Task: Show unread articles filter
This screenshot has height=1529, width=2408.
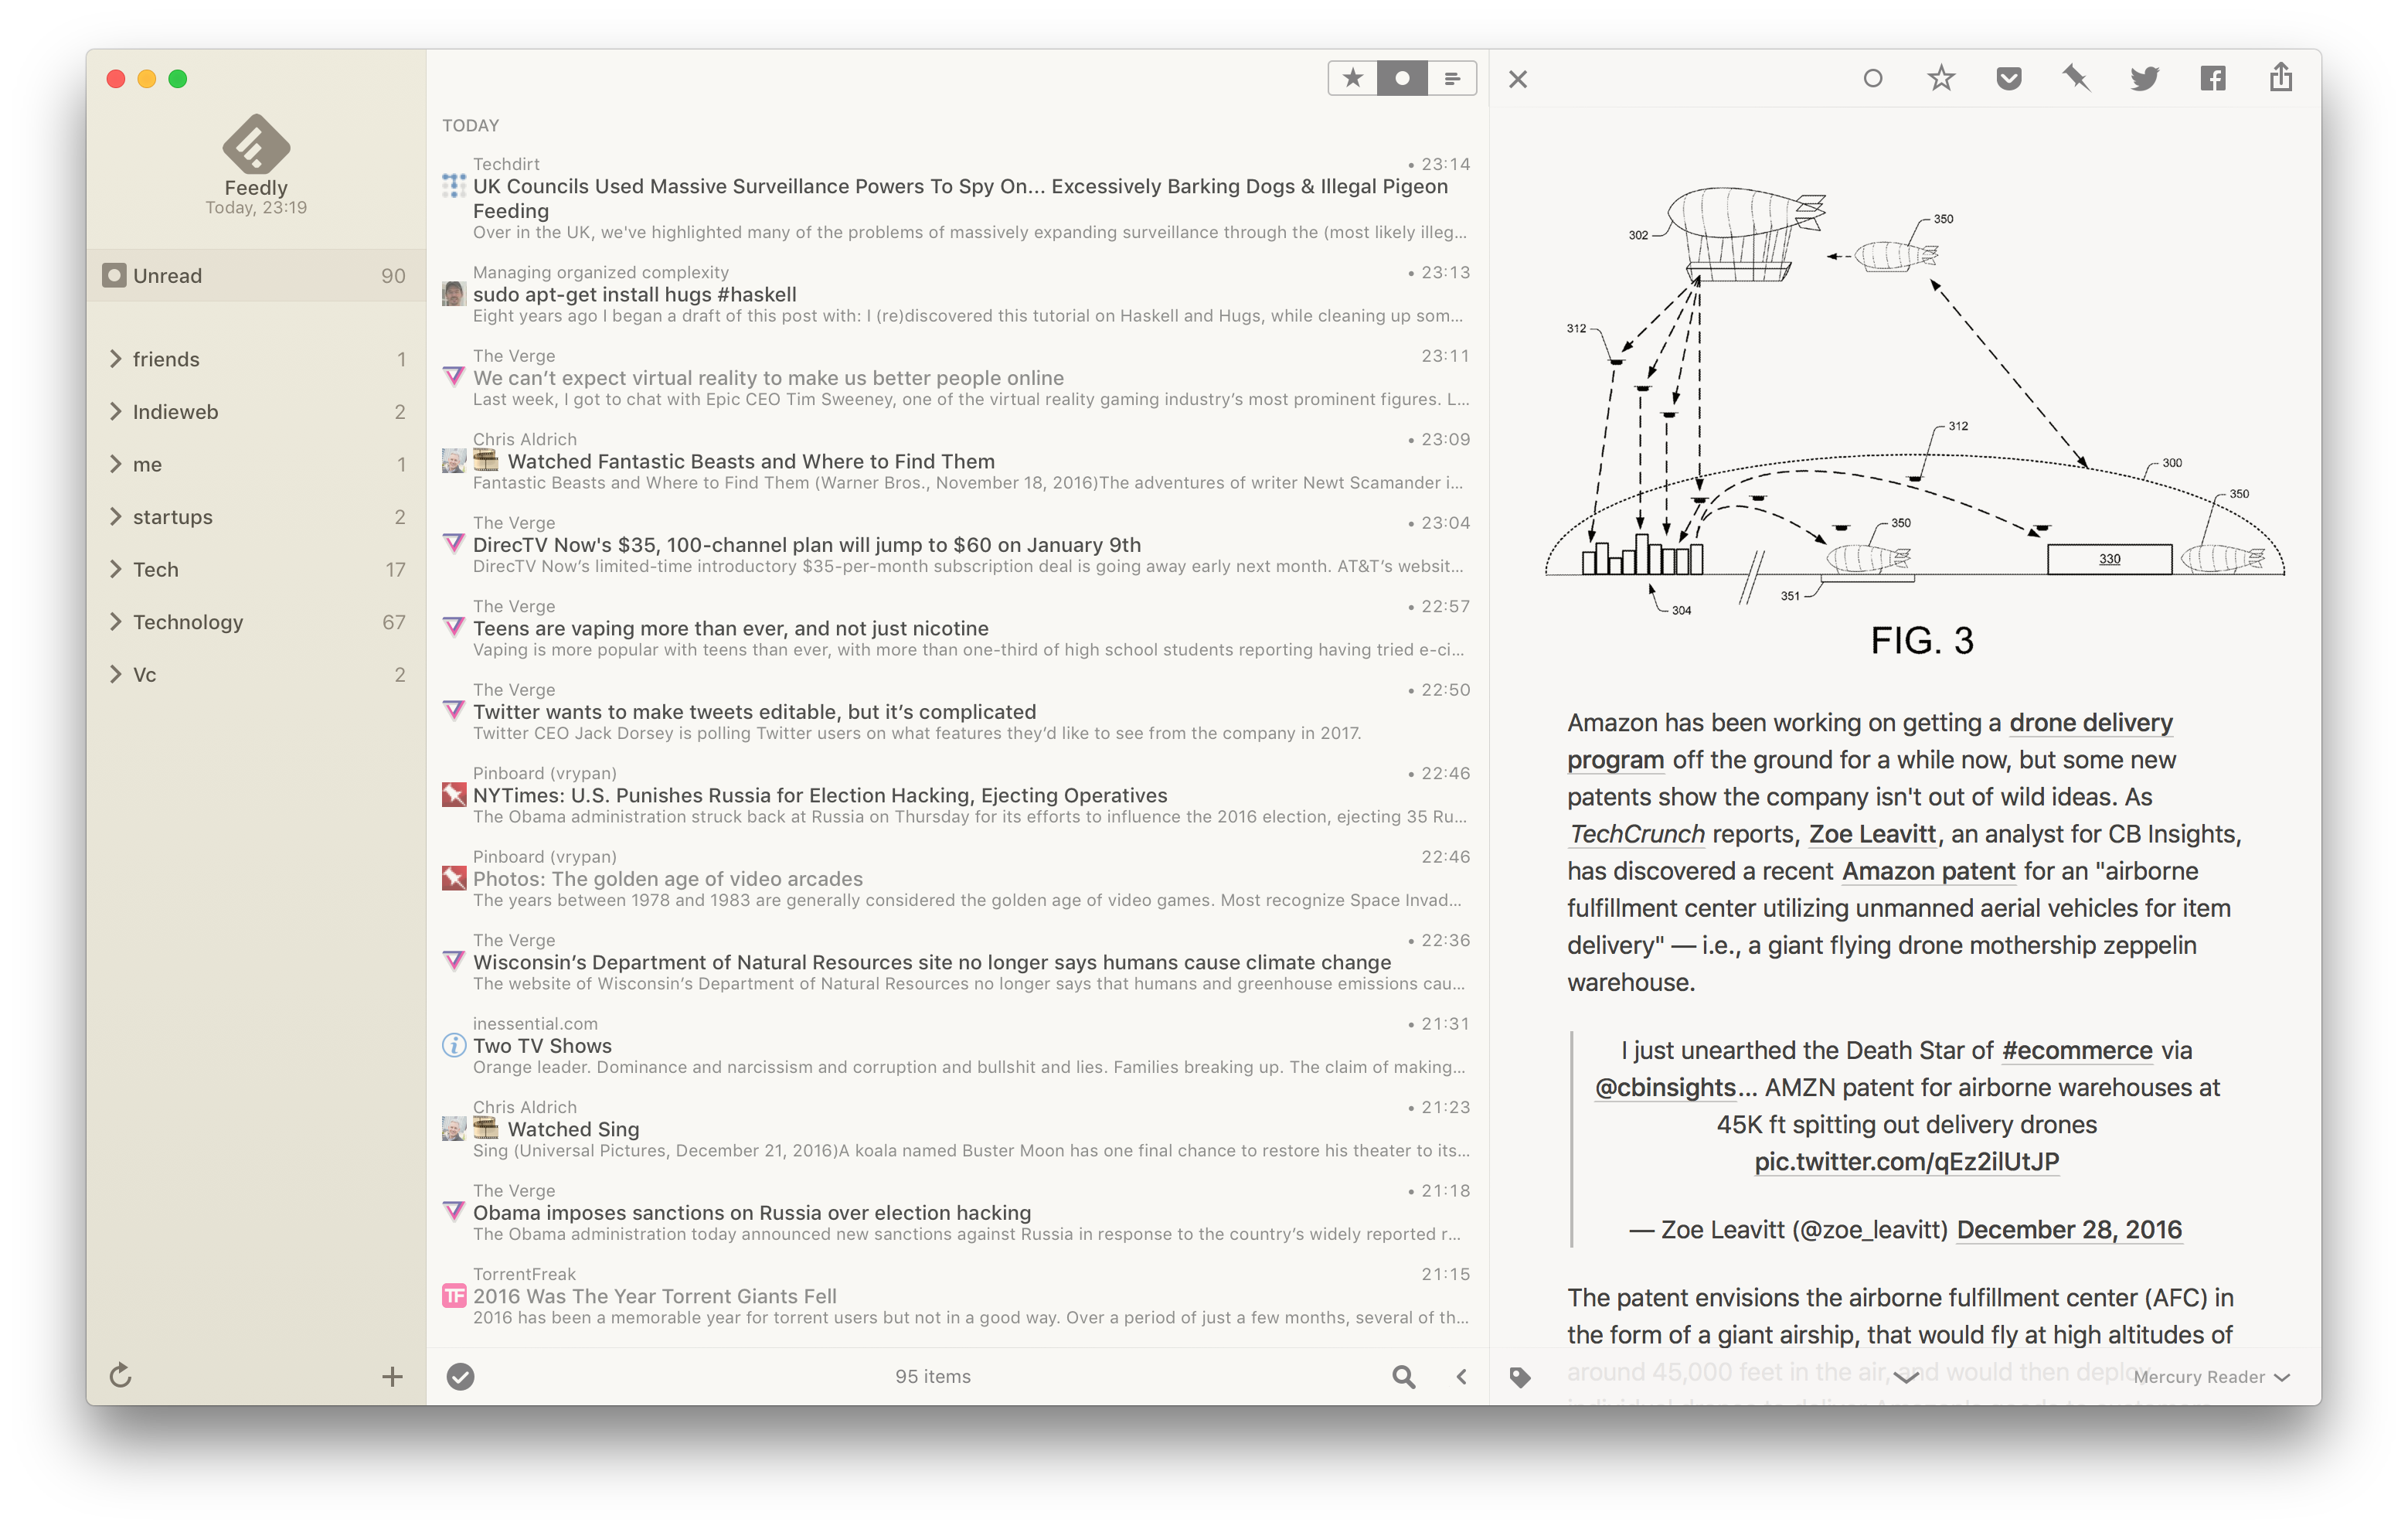Action: tap(1402, 78)
